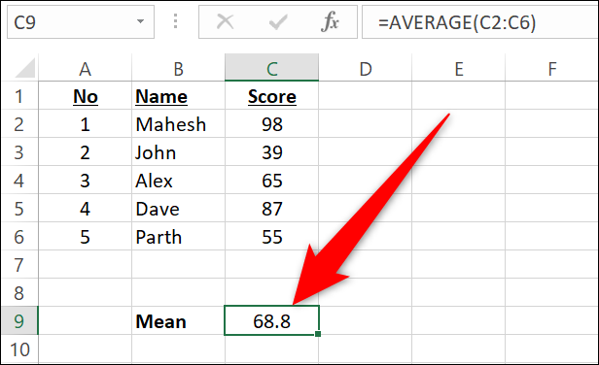The image size is (599, 365).
Task: Select row 4 header
Action: 19,180
